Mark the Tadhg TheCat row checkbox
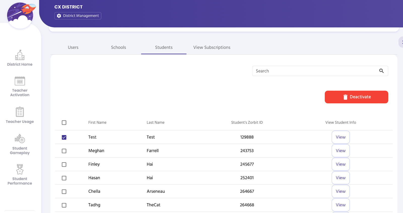Viewport: 403px width, 213px height. point(64,205)
